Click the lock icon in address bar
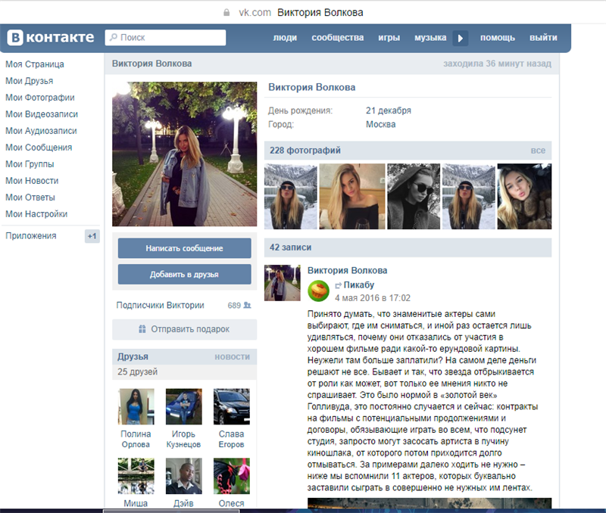The width and height of the screenshot is (606, 513). (x=226, y=13)
